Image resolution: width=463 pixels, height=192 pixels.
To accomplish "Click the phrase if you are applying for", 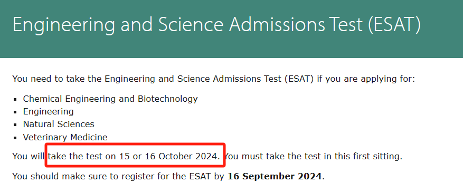I will [366, 79].
